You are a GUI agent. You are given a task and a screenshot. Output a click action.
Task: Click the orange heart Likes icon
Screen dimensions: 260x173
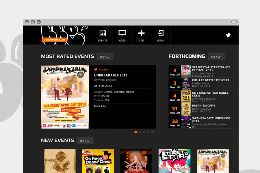coord(96,69)
